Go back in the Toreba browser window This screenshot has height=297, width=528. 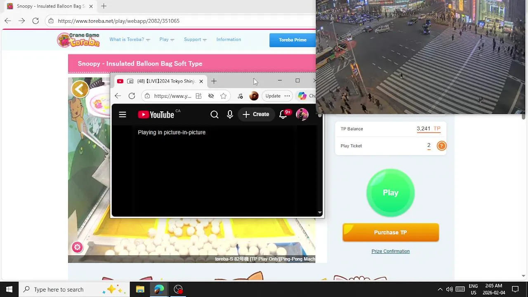point(7,21)
